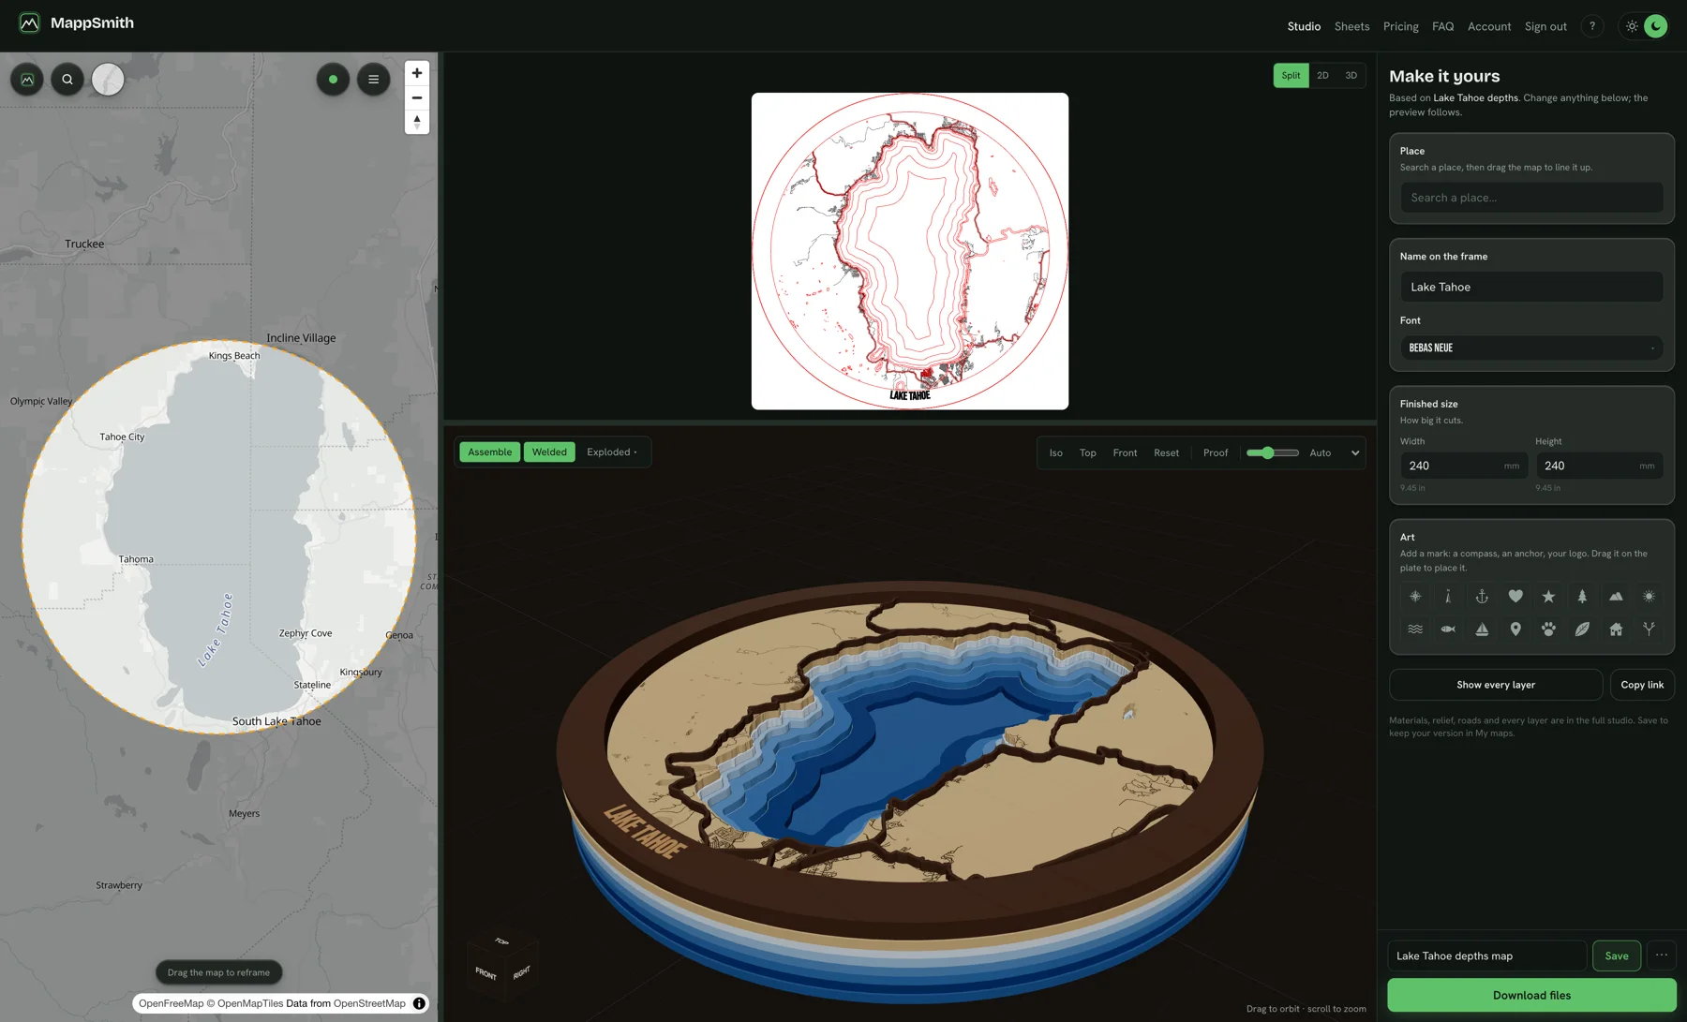Adjust the viewport slider next to Proof
Image resolution: width=1687 pixels, height=1022 pixels.
1273,453
